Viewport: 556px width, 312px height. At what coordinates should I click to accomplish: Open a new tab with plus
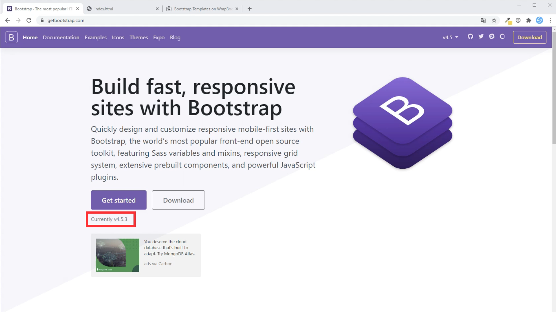point(250,9)
